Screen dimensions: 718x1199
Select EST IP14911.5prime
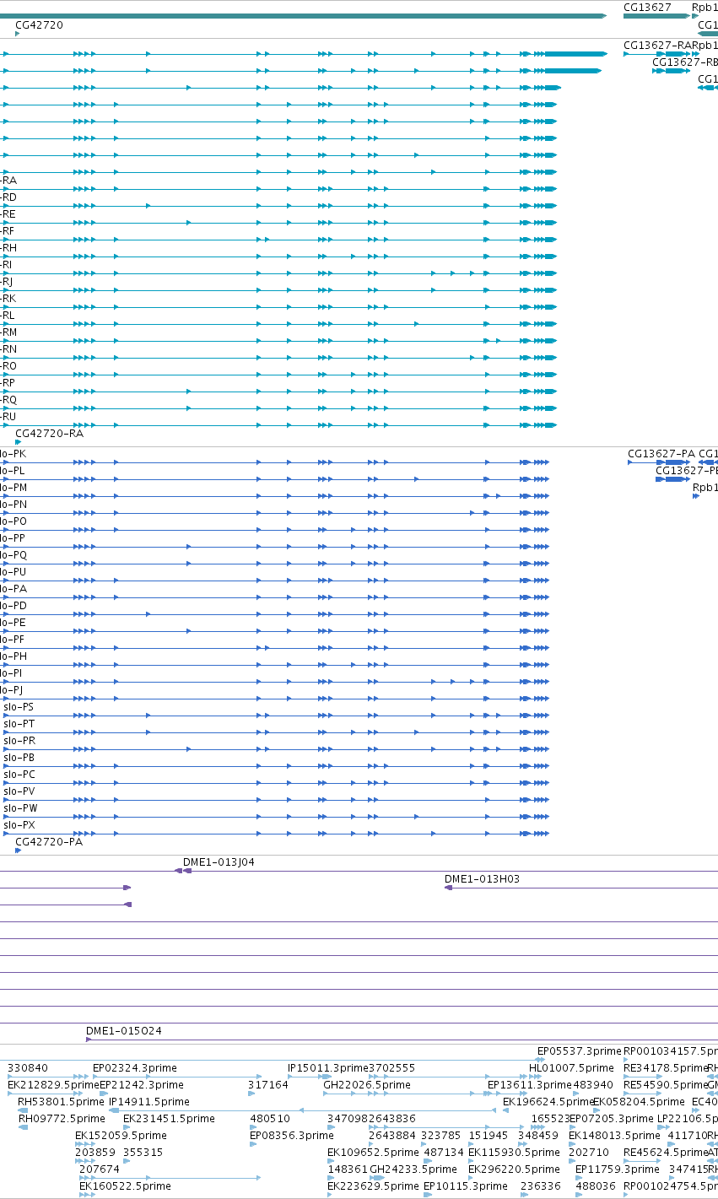(149, 1102)
